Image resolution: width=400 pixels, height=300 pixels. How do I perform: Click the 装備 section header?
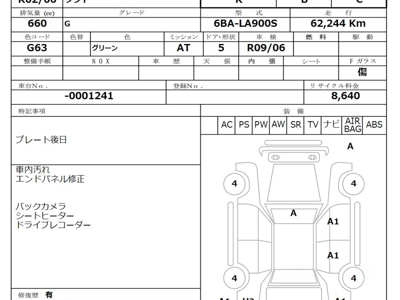[x=293, y=111]
